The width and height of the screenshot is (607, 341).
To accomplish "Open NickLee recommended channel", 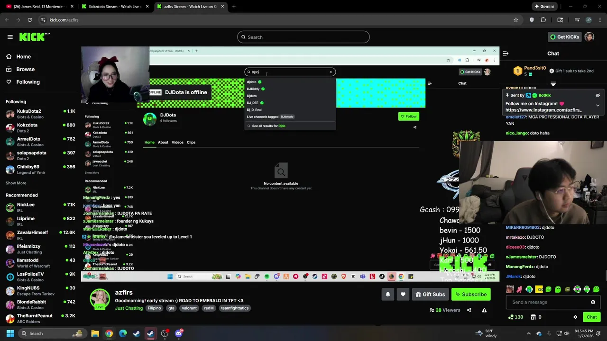I will (x=40, y=207).
